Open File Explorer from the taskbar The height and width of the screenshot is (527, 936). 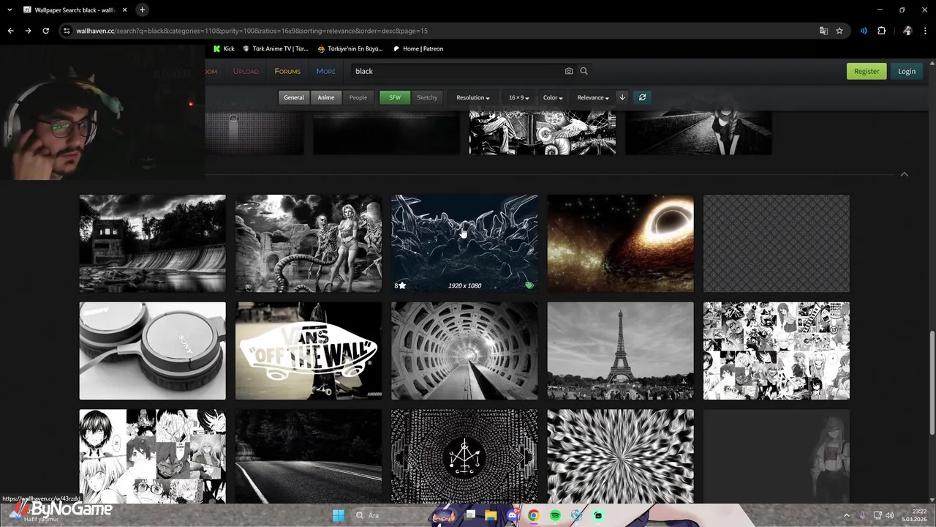[x=491, y=515]
